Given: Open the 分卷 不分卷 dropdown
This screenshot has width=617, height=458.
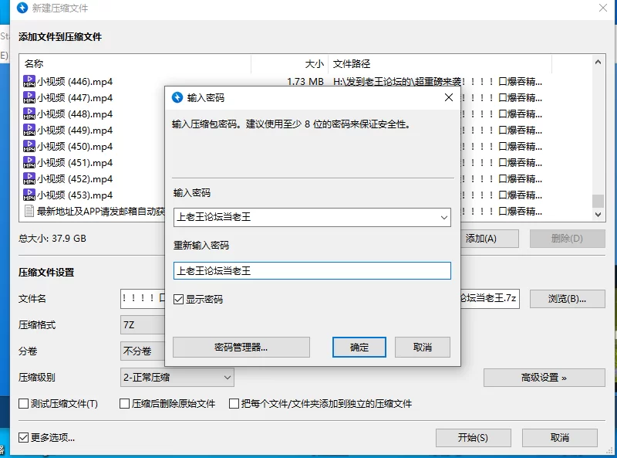Looking at the screenshot, I should (143, 351).
